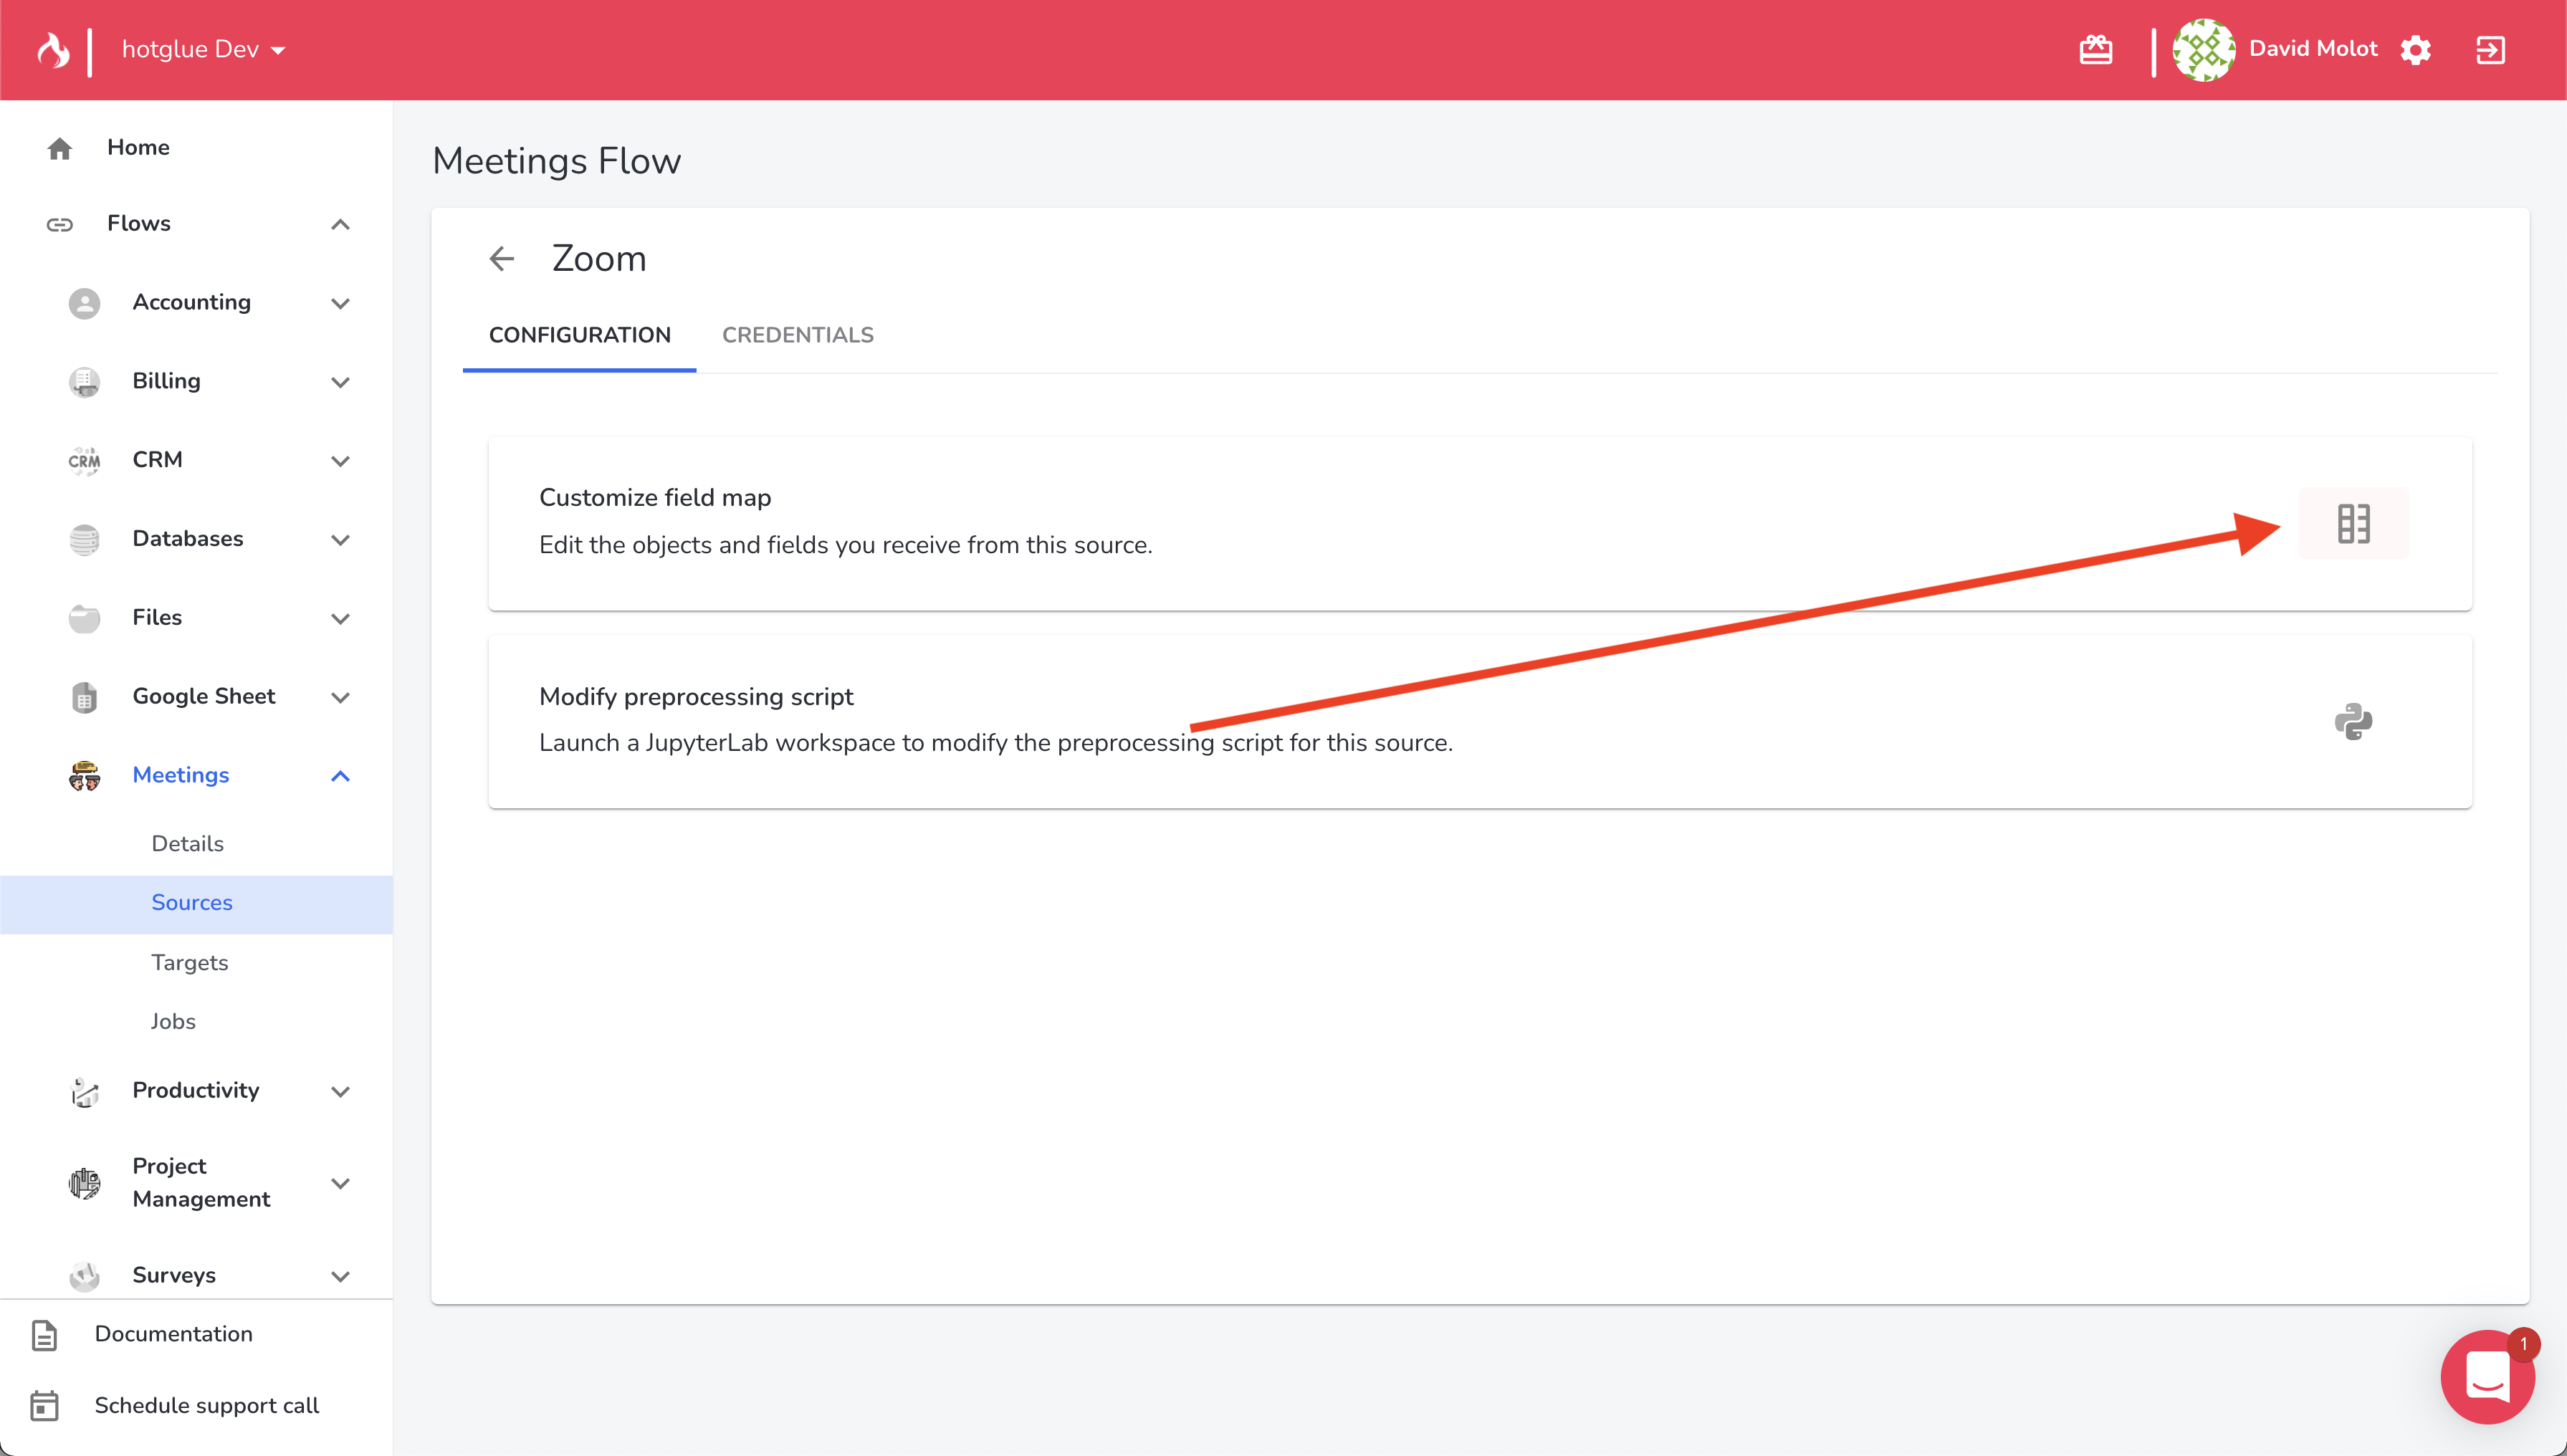Open the settings gear icon
This screenshot has width=2567, height=1456.
point(2416,50)
